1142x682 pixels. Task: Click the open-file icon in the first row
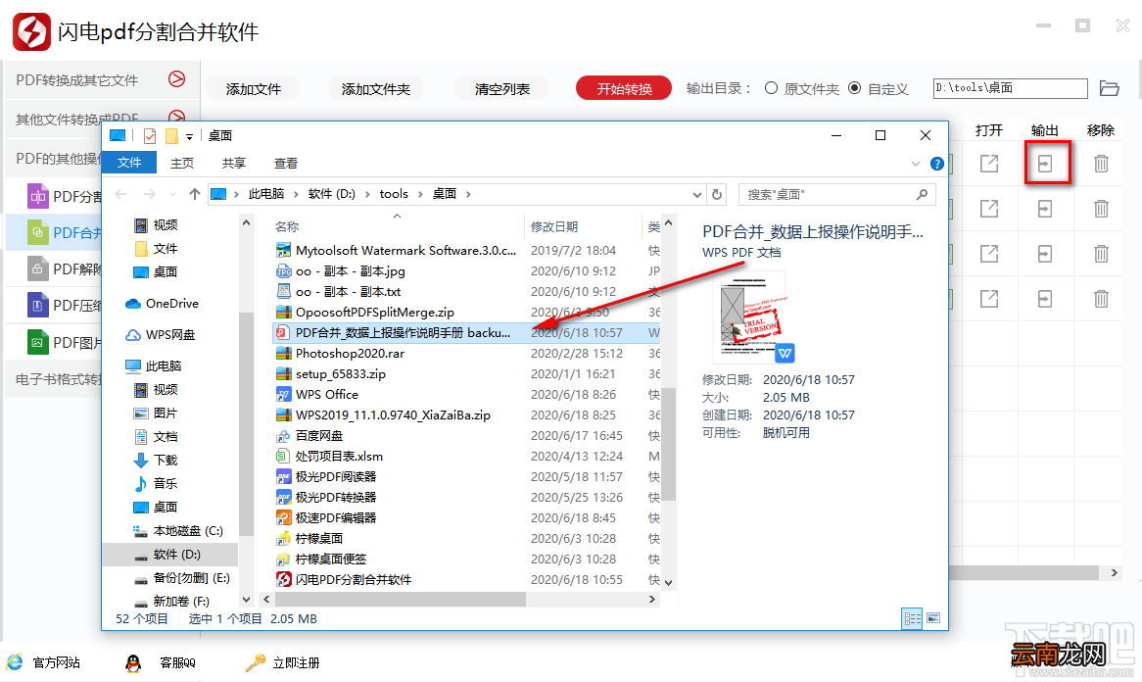tap(989, 164)
